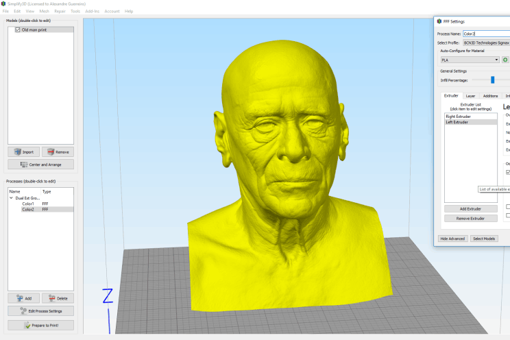The height and width of the screenshot is (340, 510).
Task: Click the Hide Advanced button
Action: coord(452,239)
